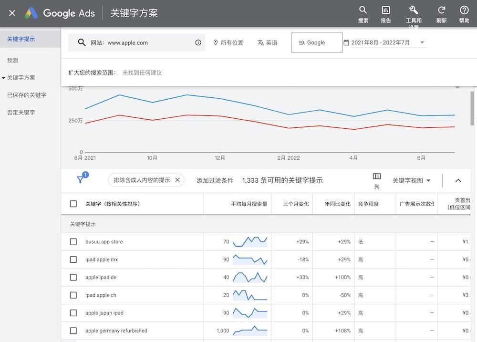Click the calendar icon by date range
This screenshot has width=477, height=342.
tap(346, 42)
